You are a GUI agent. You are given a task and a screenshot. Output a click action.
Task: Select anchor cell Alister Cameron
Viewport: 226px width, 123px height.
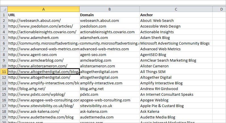pos(176,66)
